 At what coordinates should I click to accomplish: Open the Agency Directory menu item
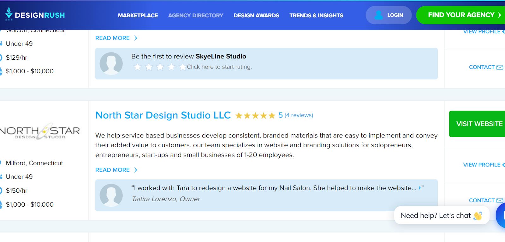[196, 15]
